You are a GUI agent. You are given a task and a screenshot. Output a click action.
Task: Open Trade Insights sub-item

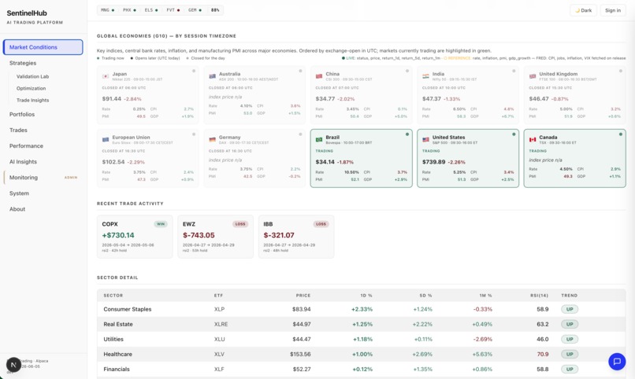tap(32, 100)
